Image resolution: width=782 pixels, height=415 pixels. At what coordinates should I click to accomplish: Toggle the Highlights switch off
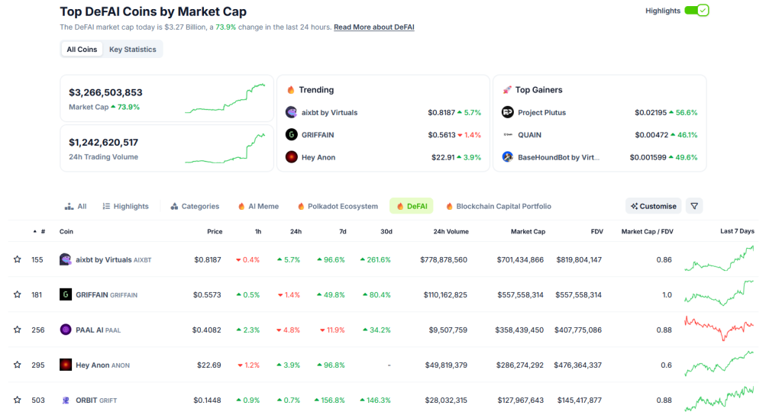pyautogui.click(x=696, y=11)
